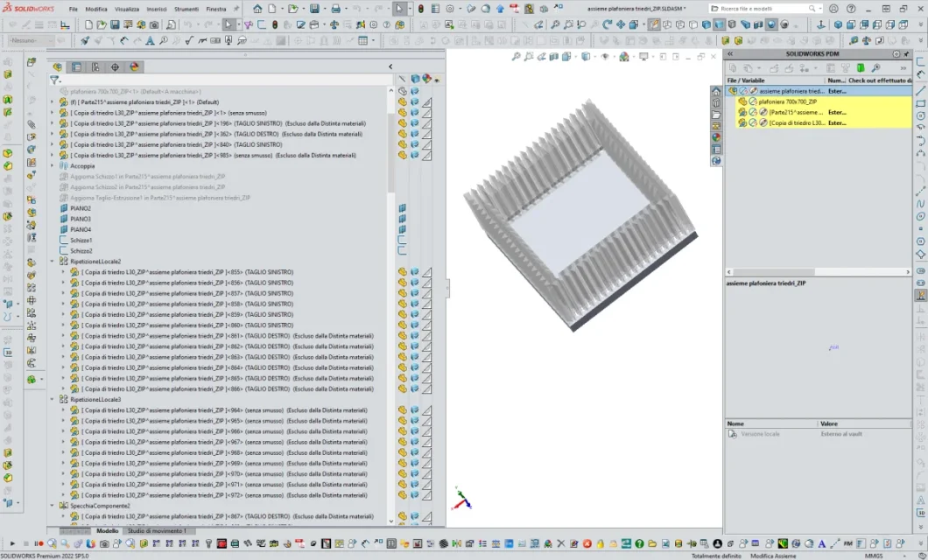Select plafoniera 700x700_ZIP in the PDM list
This screenshot has width=928, height=560.
click(x=788, y=101)
